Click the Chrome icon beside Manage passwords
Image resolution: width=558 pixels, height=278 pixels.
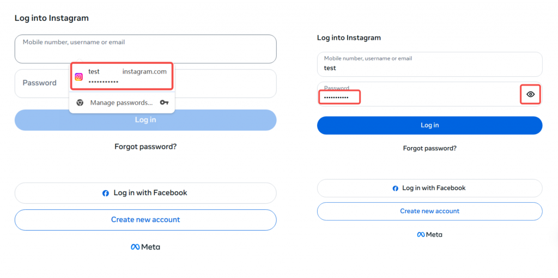(80, 102)
